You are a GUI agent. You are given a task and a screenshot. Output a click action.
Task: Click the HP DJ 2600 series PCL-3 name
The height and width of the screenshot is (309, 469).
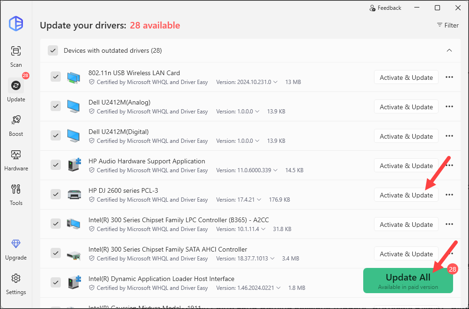click(123, 190)
